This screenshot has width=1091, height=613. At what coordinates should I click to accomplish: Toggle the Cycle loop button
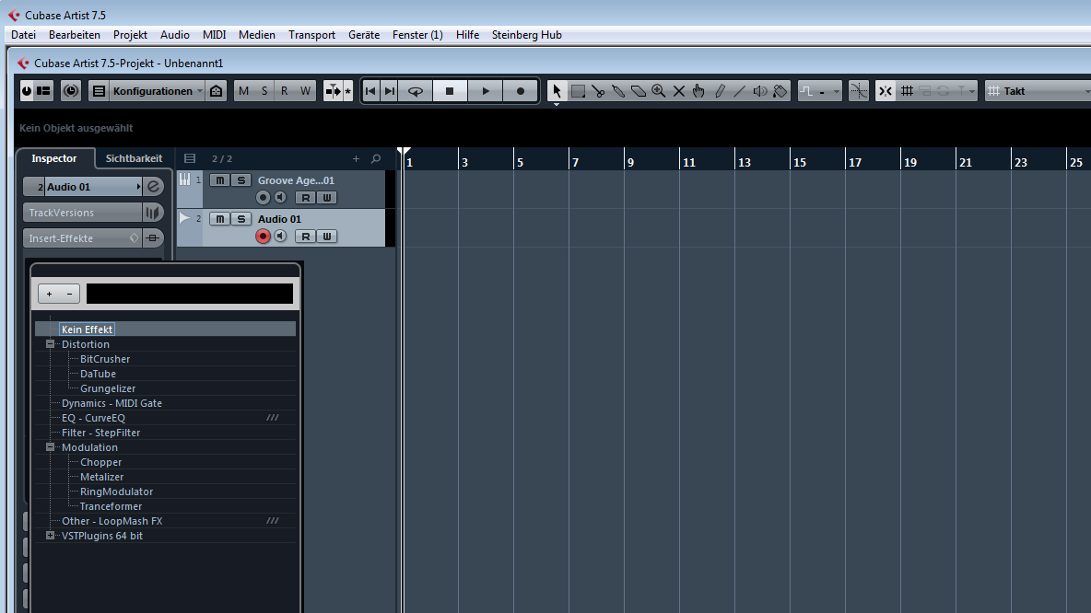[x=416, y=91]
